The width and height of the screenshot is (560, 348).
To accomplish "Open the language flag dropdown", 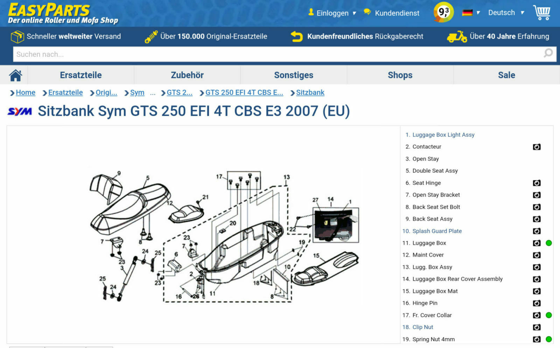I will tap(467, 12).
